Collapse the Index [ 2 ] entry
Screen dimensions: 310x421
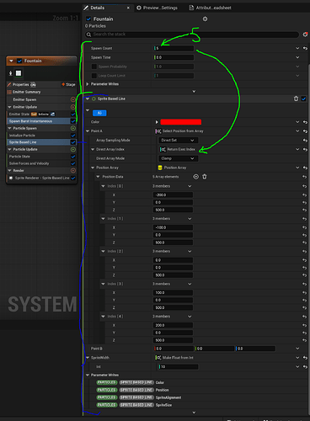[103, 251]
